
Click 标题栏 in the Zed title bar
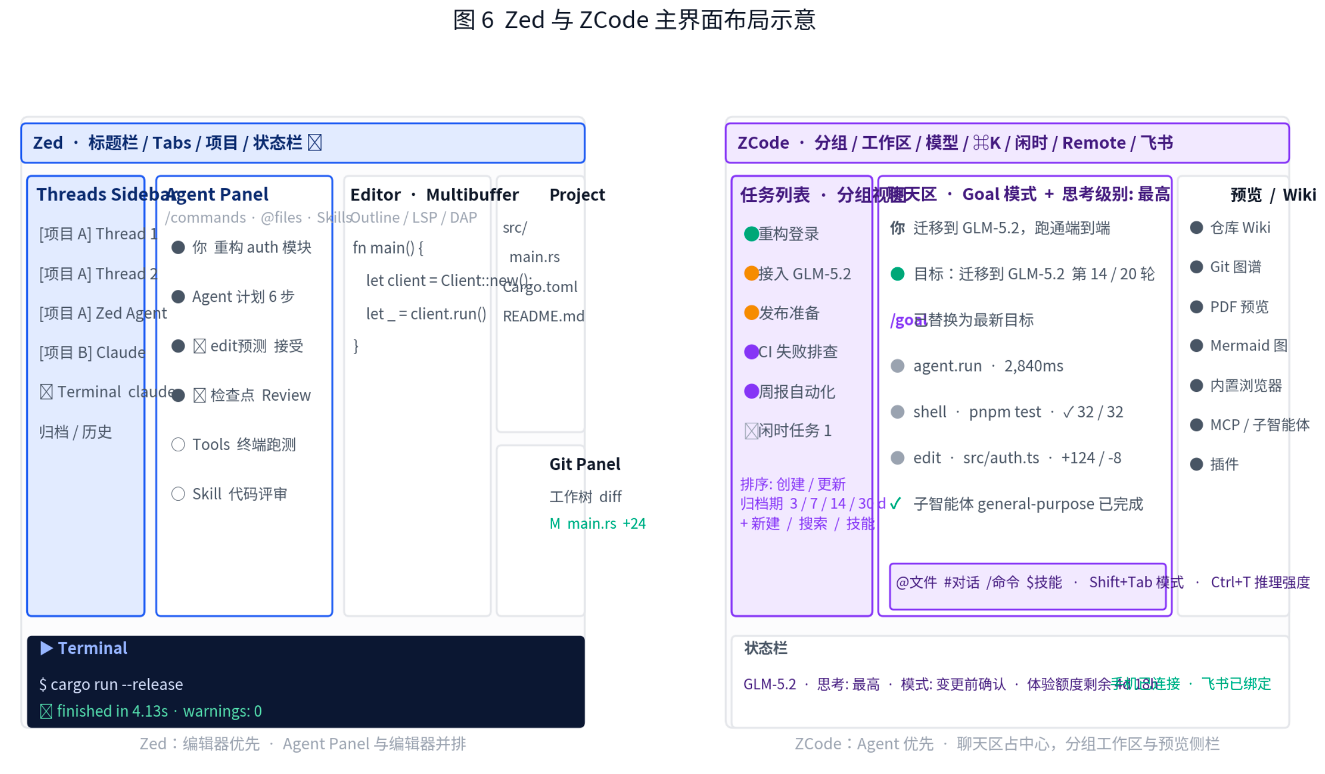tap(113, 143)
